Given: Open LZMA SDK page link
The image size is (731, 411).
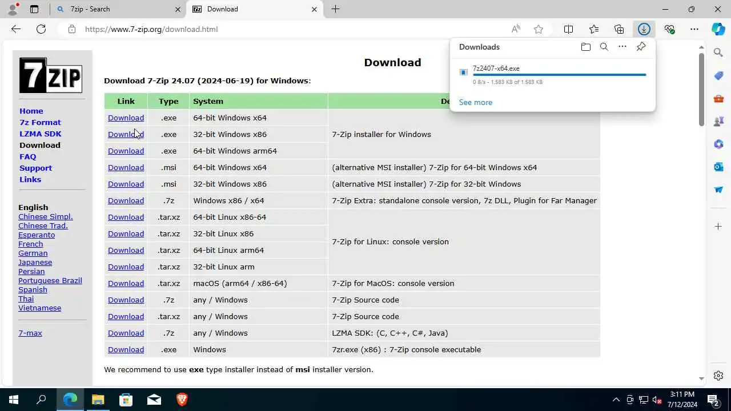Looking at the screenshot, I should [41, 134].
